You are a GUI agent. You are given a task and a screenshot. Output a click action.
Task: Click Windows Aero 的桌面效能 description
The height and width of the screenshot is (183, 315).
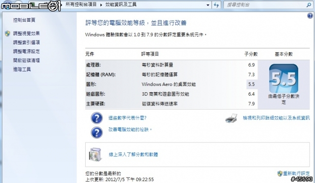(168, 84)
